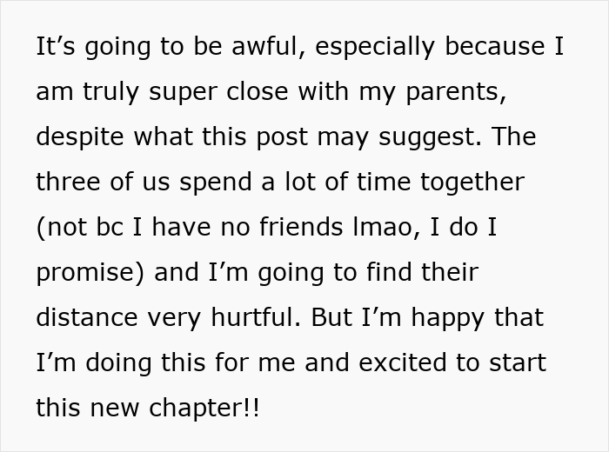Click the word "excited"
Screen dimensions: 609x452
point(405,363)
